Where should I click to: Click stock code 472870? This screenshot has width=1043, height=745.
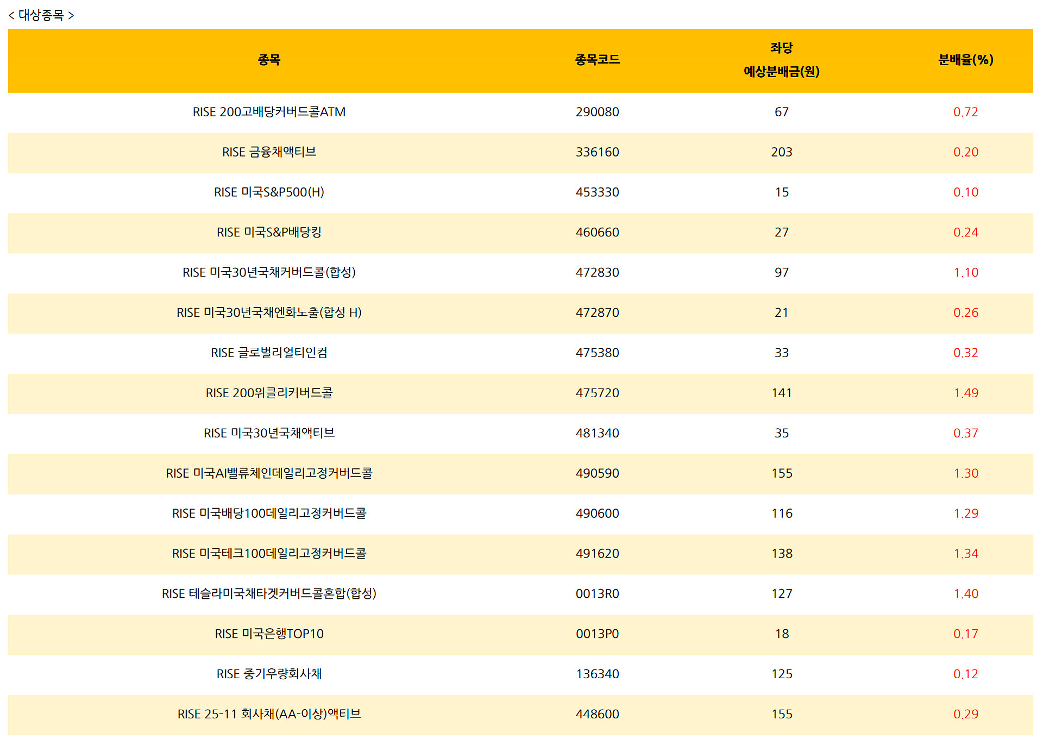(597, 313)
